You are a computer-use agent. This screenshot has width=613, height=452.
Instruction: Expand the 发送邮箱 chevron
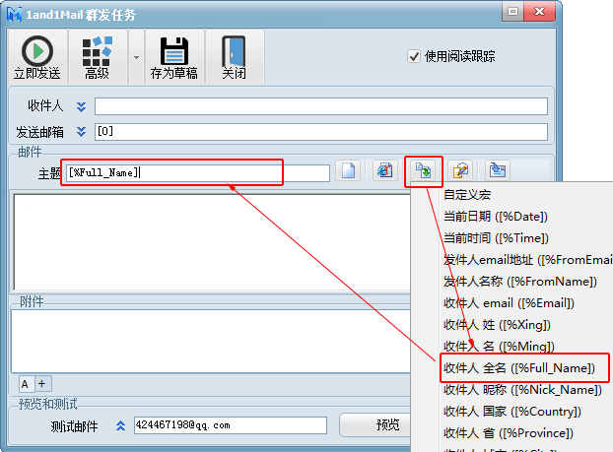(x=81, y=132)
